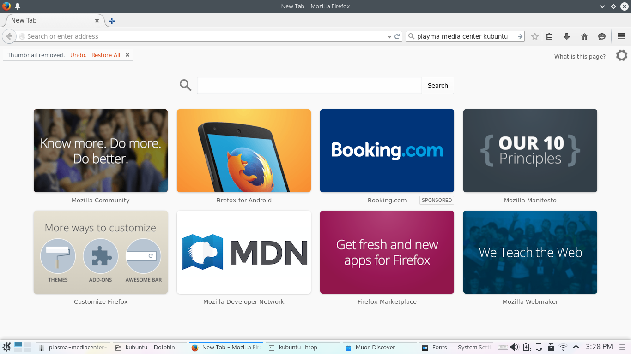Viewport: 631px width, 354px height.
Task: Open the Downloads arrow icon
Action: [x=567, y=36]
